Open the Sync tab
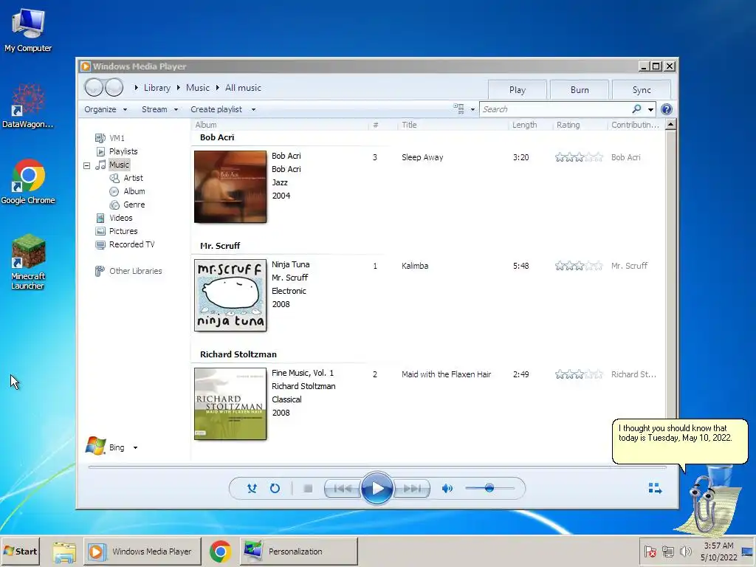Image resolution: width=756 pixels, height=567 pixels. (642, 89)
